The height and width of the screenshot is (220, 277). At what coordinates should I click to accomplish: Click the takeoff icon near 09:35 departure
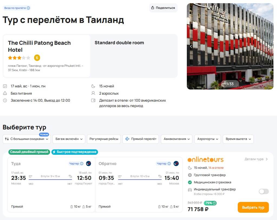tap(120, 176)
